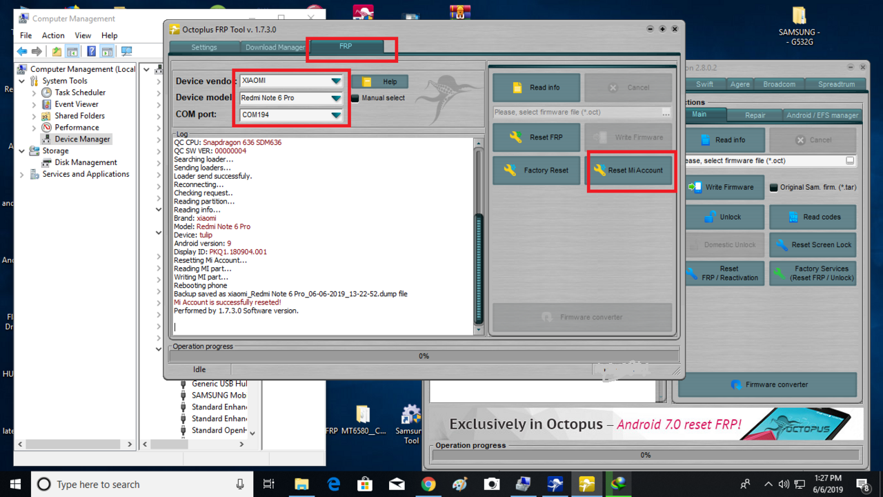
Task: Collapse System Tools tree node
Action: click(22, 81)
